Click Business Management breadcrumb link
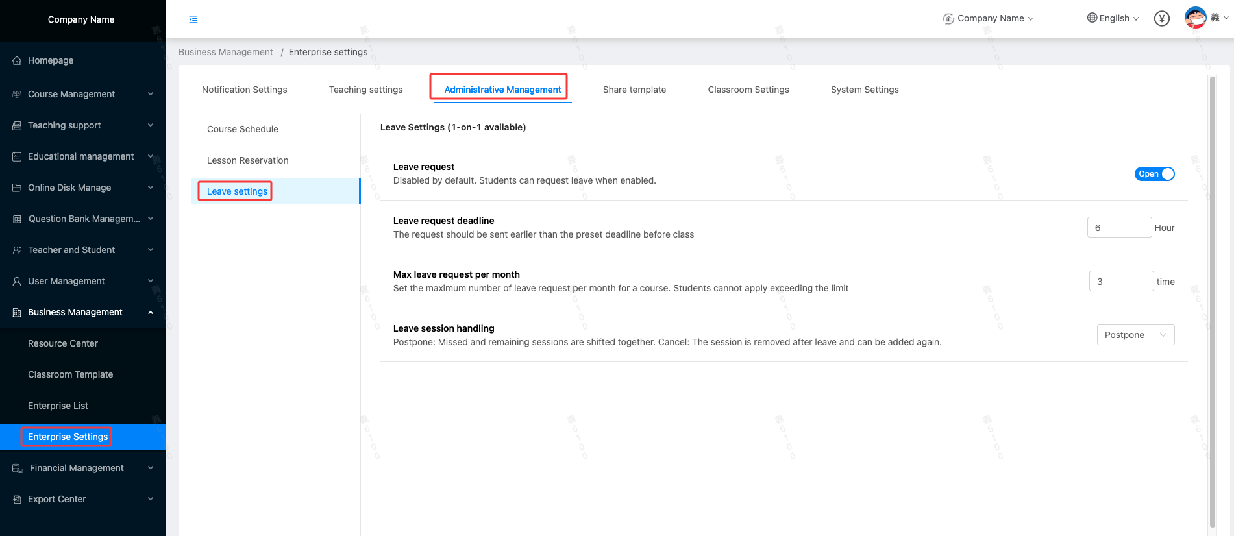Image resolution: width=1234 pixels, height=536 pixels. 225,52
